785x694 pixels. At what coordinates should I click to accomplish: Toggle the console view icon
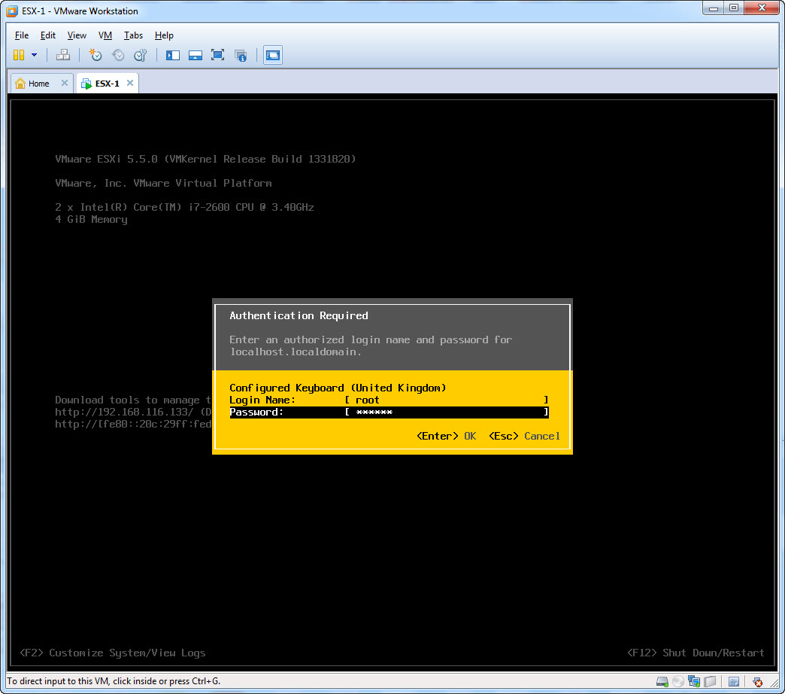pyautogui.click(x=273, y=55)
